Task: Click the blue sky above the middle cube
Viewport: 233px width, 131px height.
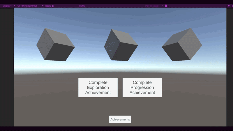Action: click(120, 17)
